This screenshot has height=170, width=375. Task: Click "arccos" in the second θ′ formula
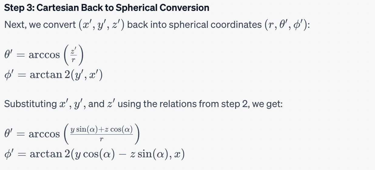[44, 134]
